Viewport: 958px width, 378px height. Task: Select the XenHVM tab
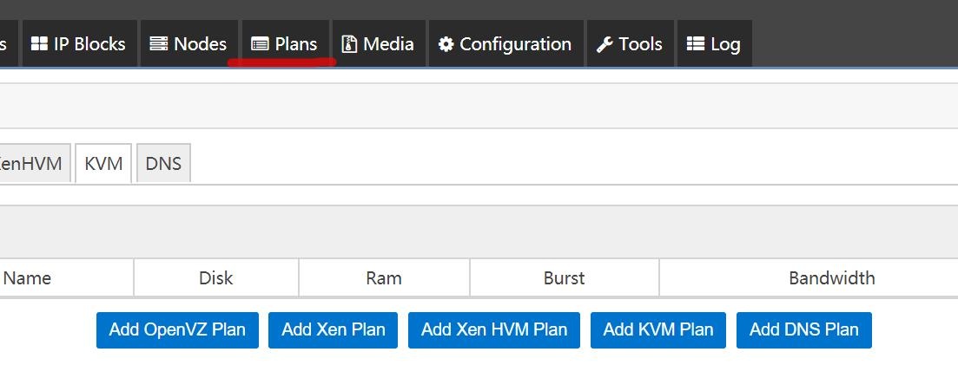(x=34, y=163)
